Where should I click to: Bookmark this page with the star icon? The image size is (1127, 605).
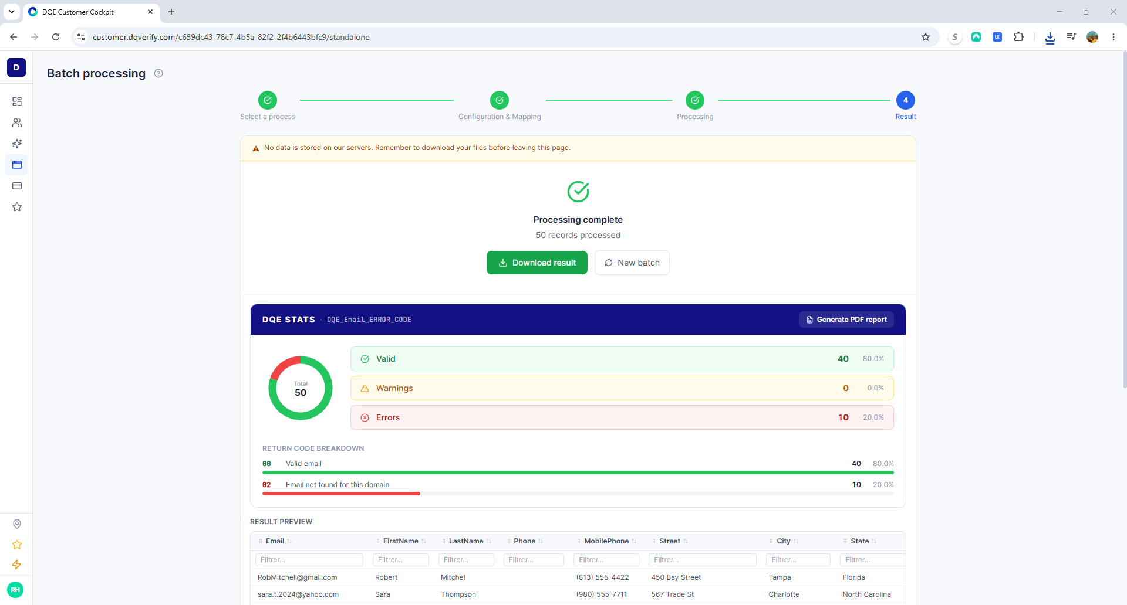(x=926, y=37)
